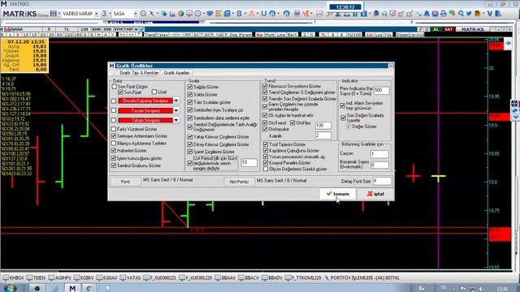This screenshot has width=520, height=292.
Task: Click the clock icon in main toolbar
Action: (x=198, y=14)
